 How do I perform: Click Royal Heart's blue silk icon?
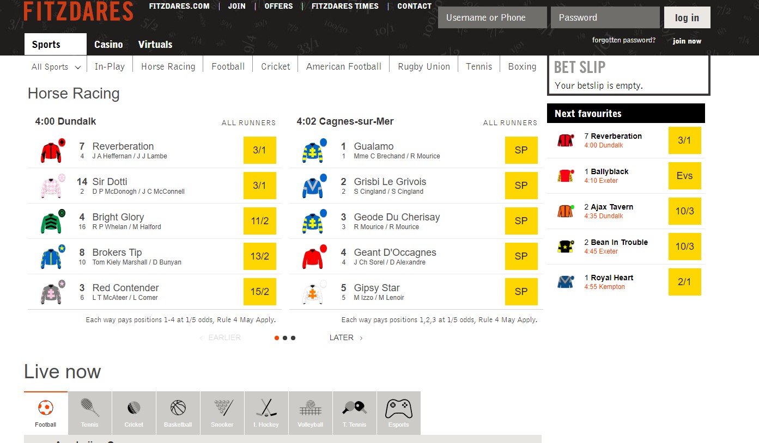[566, 282]
